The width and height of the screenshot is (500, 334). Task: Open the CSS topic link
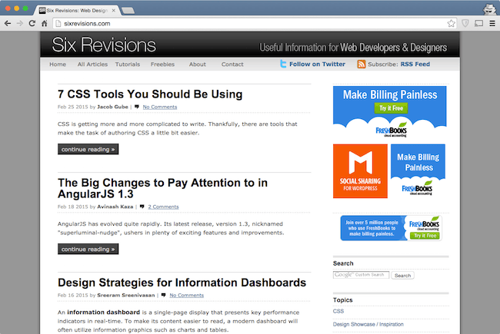tap(338, 312)
